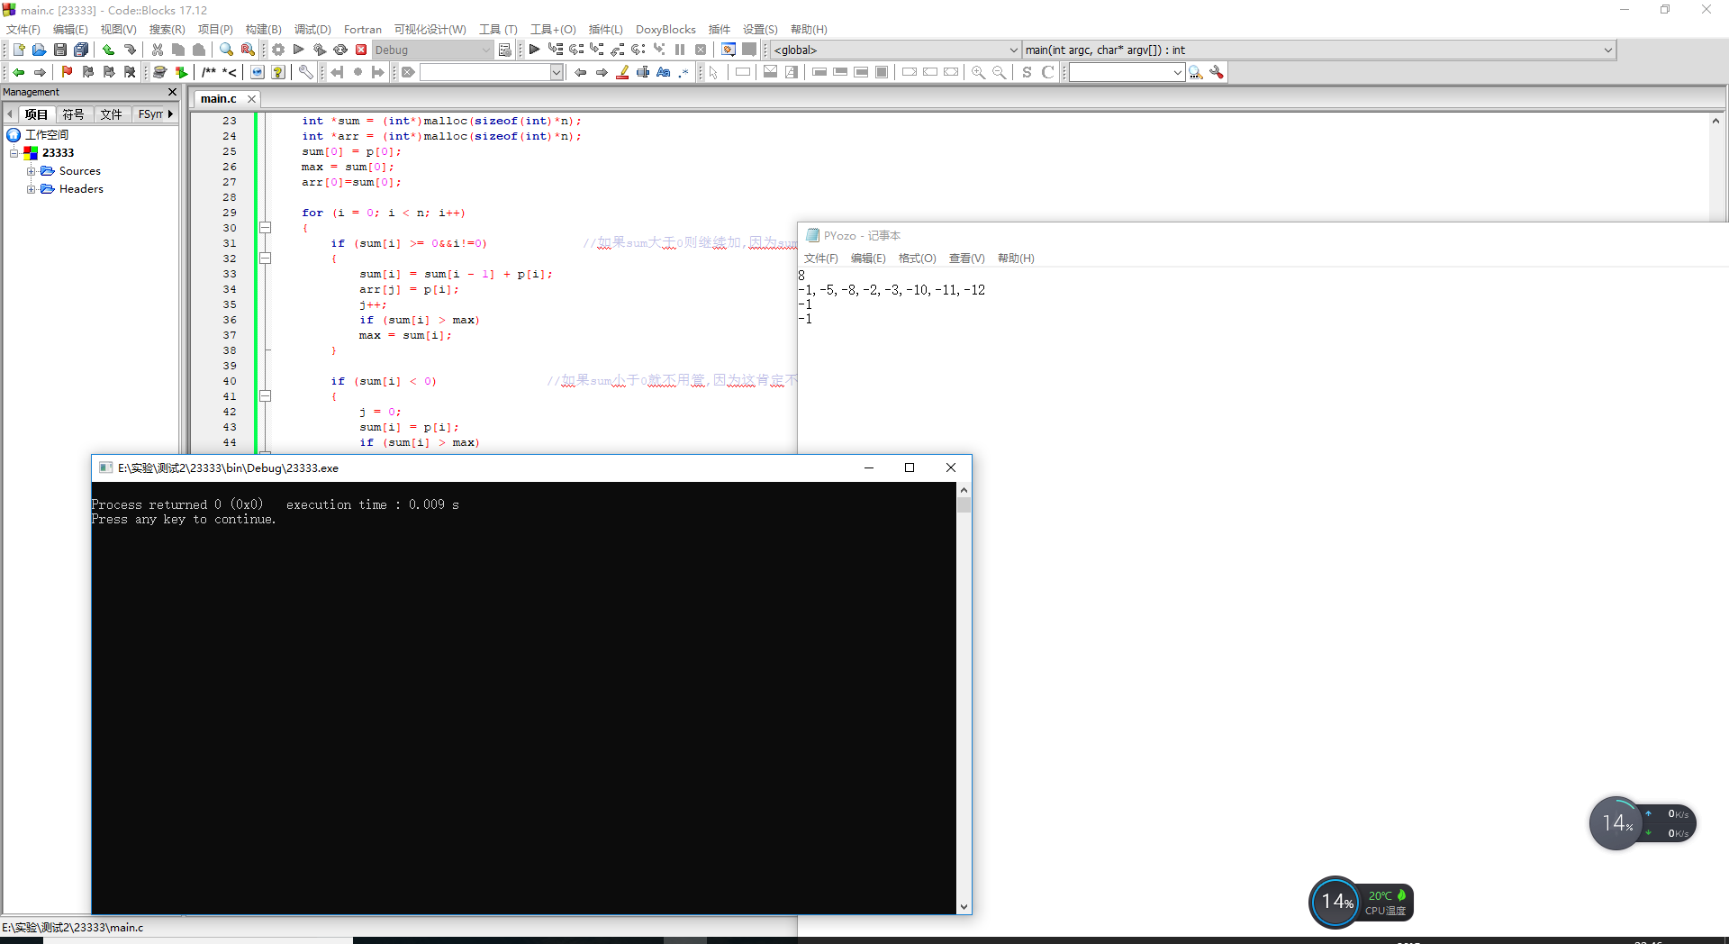Open the 文件(F) menu in Code::Blocks
This screenshot has height=944, width=1729.
point(23,30)
